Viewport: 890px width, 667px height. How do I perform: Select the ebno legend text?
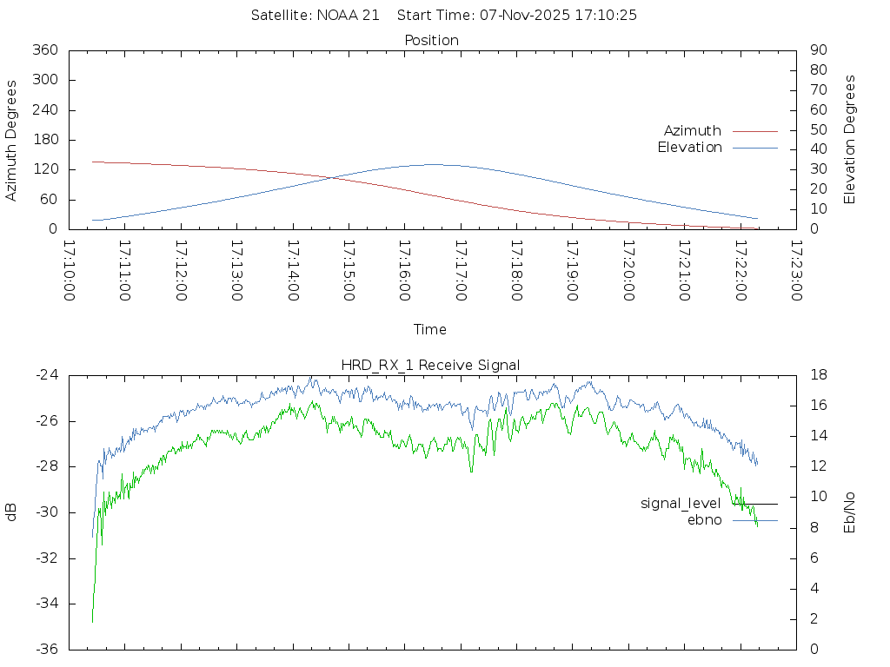[704, 520]
